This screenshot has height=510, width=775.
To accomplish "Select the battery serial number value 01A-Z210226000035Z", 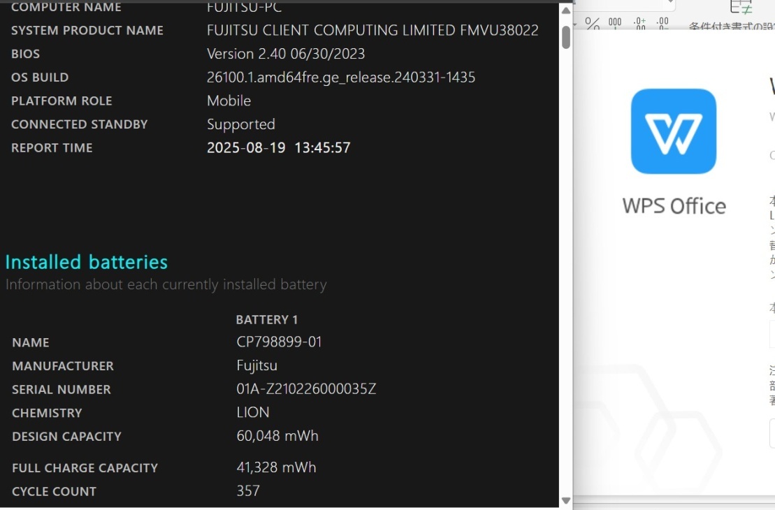I will (x=306, y=389).
